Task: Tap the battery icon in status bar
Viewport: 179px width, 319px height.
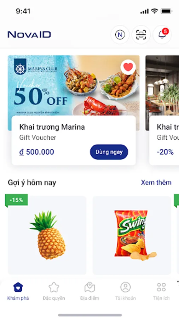Action: [x=166, y=11]
